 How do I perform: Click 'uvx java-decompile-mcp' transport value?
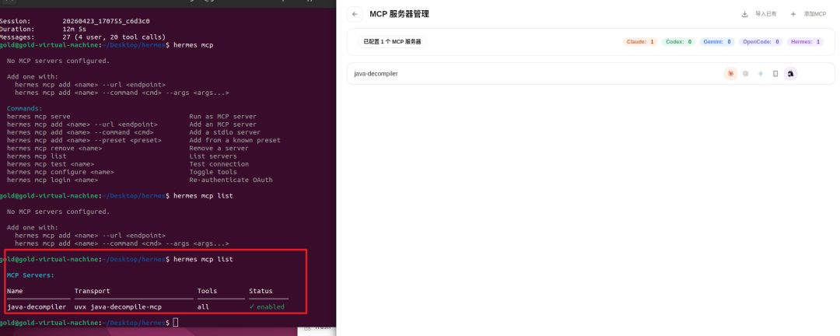[x=118, y=307]
